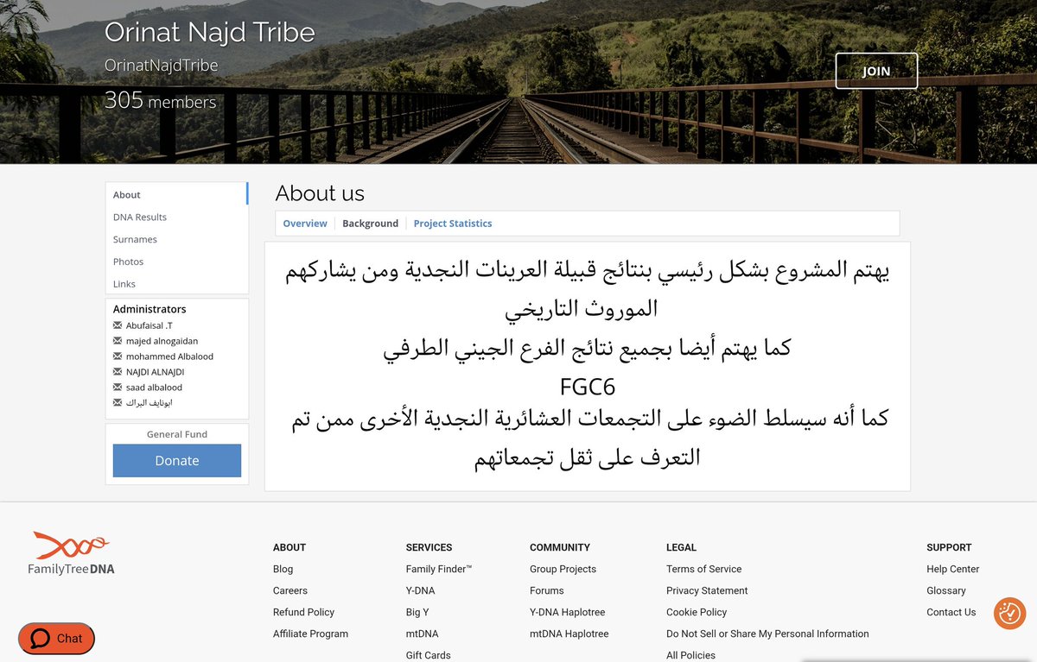1037x662 pixels.
Task: Open the Careers footer link
Action: tap(290, 591)
